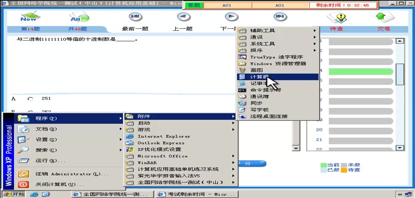Click the show desktop quick launch icon
The width and height of the screenshot is (415, 198).
45,195
